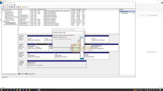The image size is (163, 91).
Task: Expand Services and Applications node
Action: pos(3,25)
